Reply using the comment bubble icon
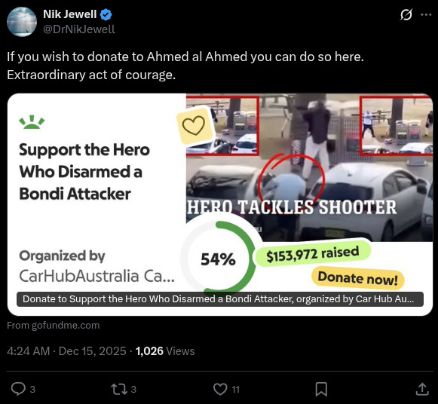The image size is (438, 404). click(18, 389)
